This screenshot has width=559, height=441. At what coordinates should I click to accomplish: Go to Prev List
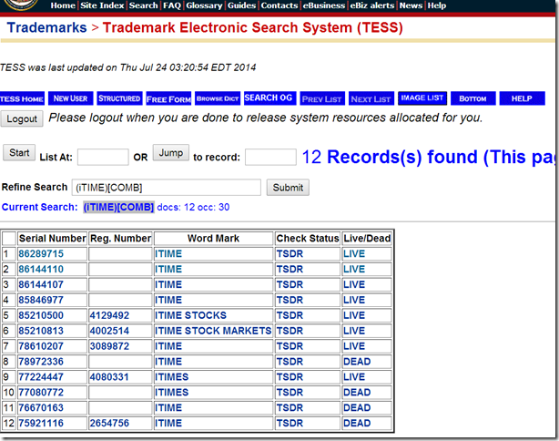(322, 98)
